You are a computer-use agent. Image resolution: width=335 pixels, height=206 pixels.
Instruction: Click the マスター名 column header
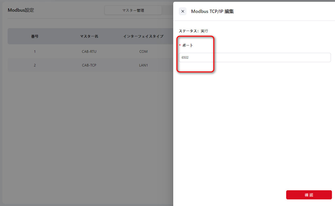click(x=89, y=36)
